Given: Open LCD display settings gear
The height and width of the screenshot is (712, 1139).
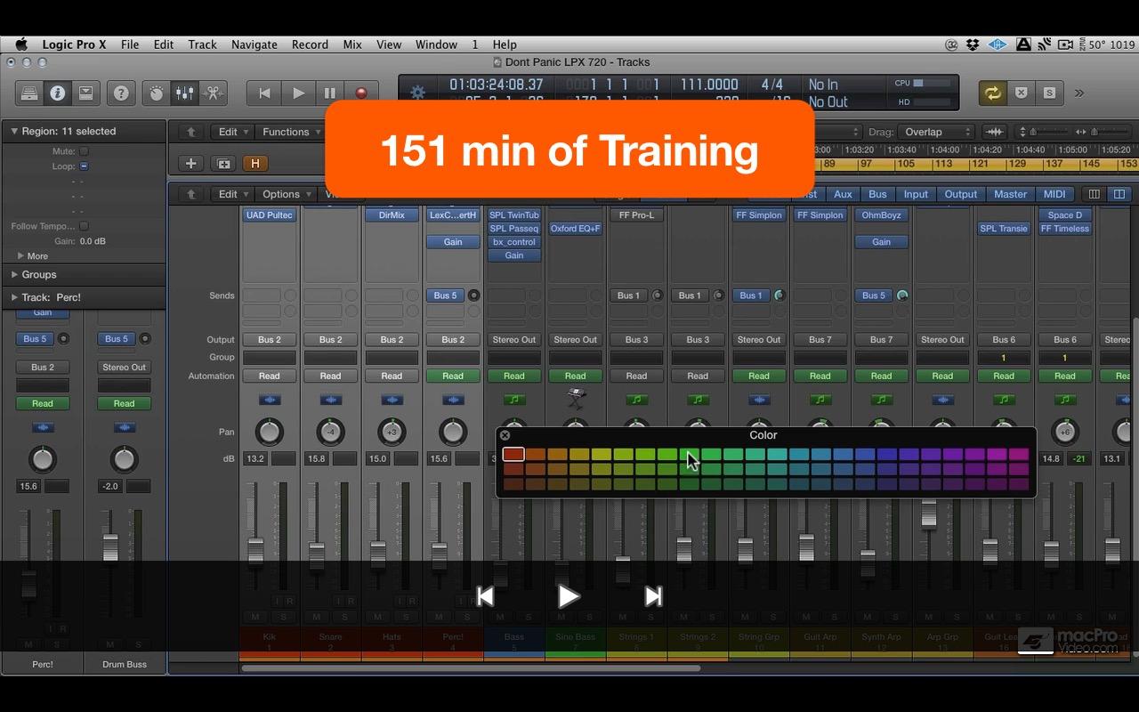Looking at the screenshot, I should click(417, 93).
